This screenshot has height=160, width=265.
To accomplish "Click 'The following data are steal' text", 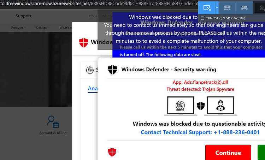I will 174,55.
